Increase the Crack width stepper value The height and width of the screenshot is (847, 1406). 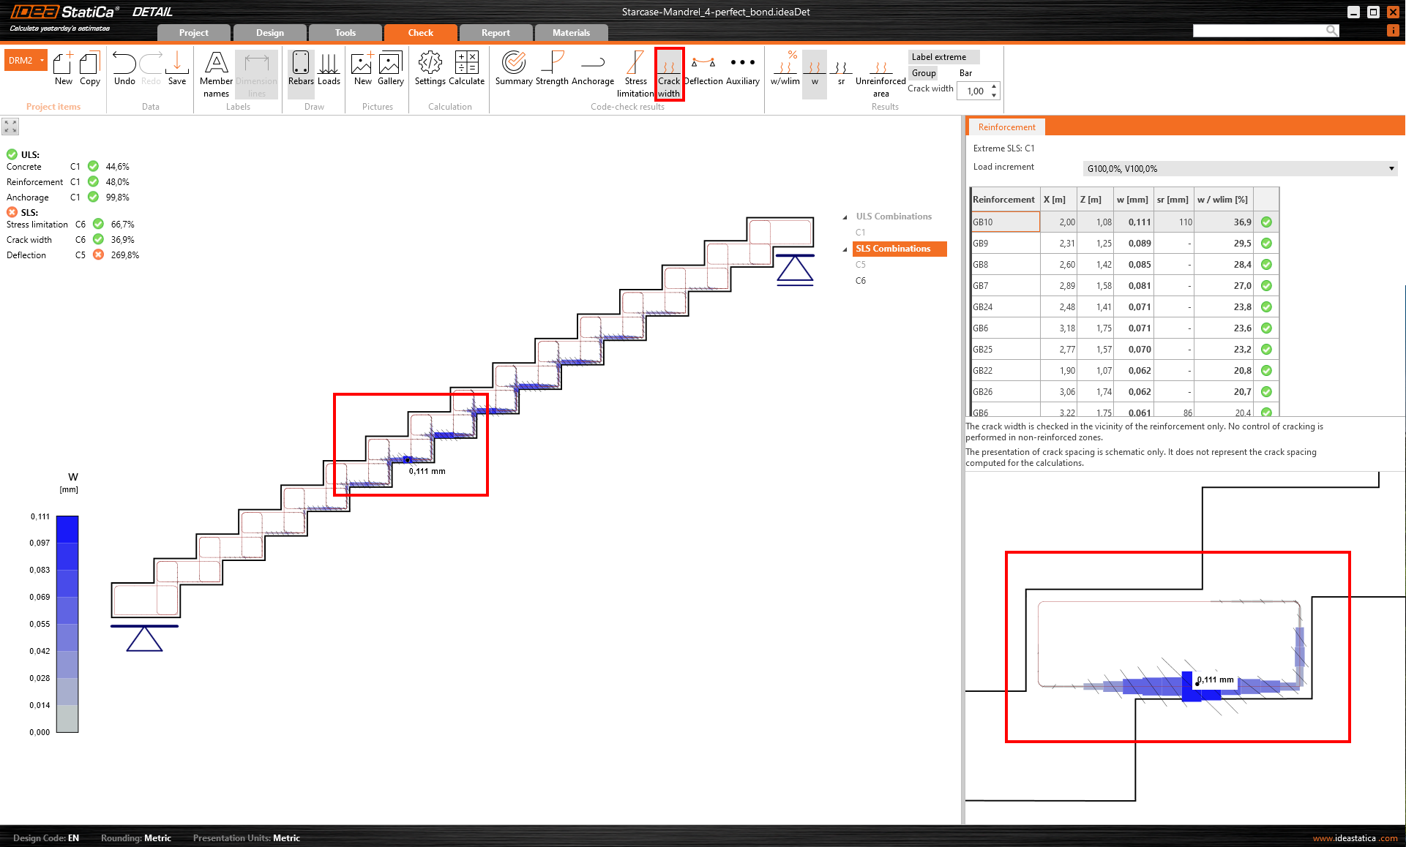pos(994,87)
